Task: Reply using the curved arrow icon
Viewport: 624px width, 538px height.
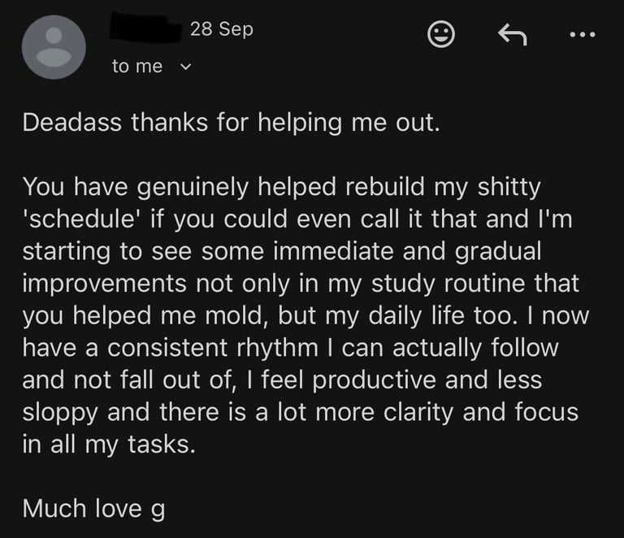Action: coord(512,34)
